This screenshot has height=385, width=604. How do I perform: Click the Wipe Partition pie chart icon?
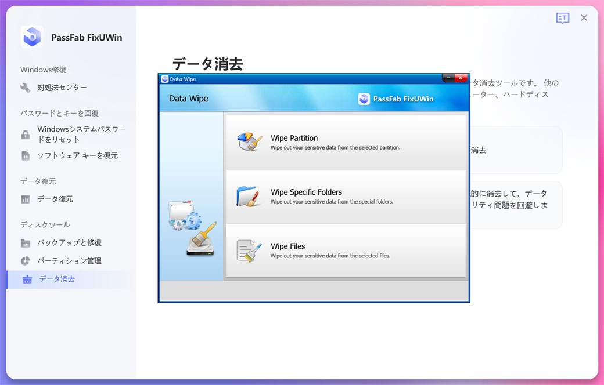pyautogui.click(x=250, y=142)
